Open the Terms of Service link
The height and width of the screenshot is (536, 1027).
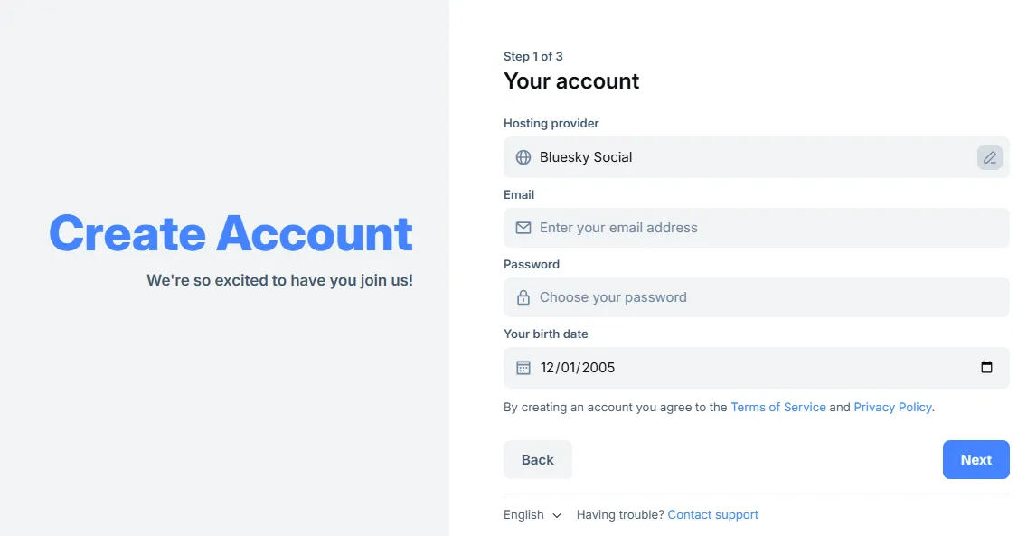(x=777, y=407)
